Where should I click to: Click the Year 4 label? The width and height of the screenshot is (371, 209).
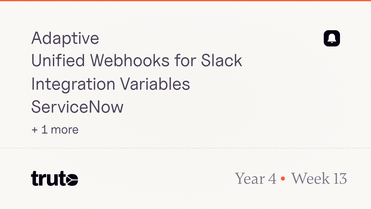255,178
